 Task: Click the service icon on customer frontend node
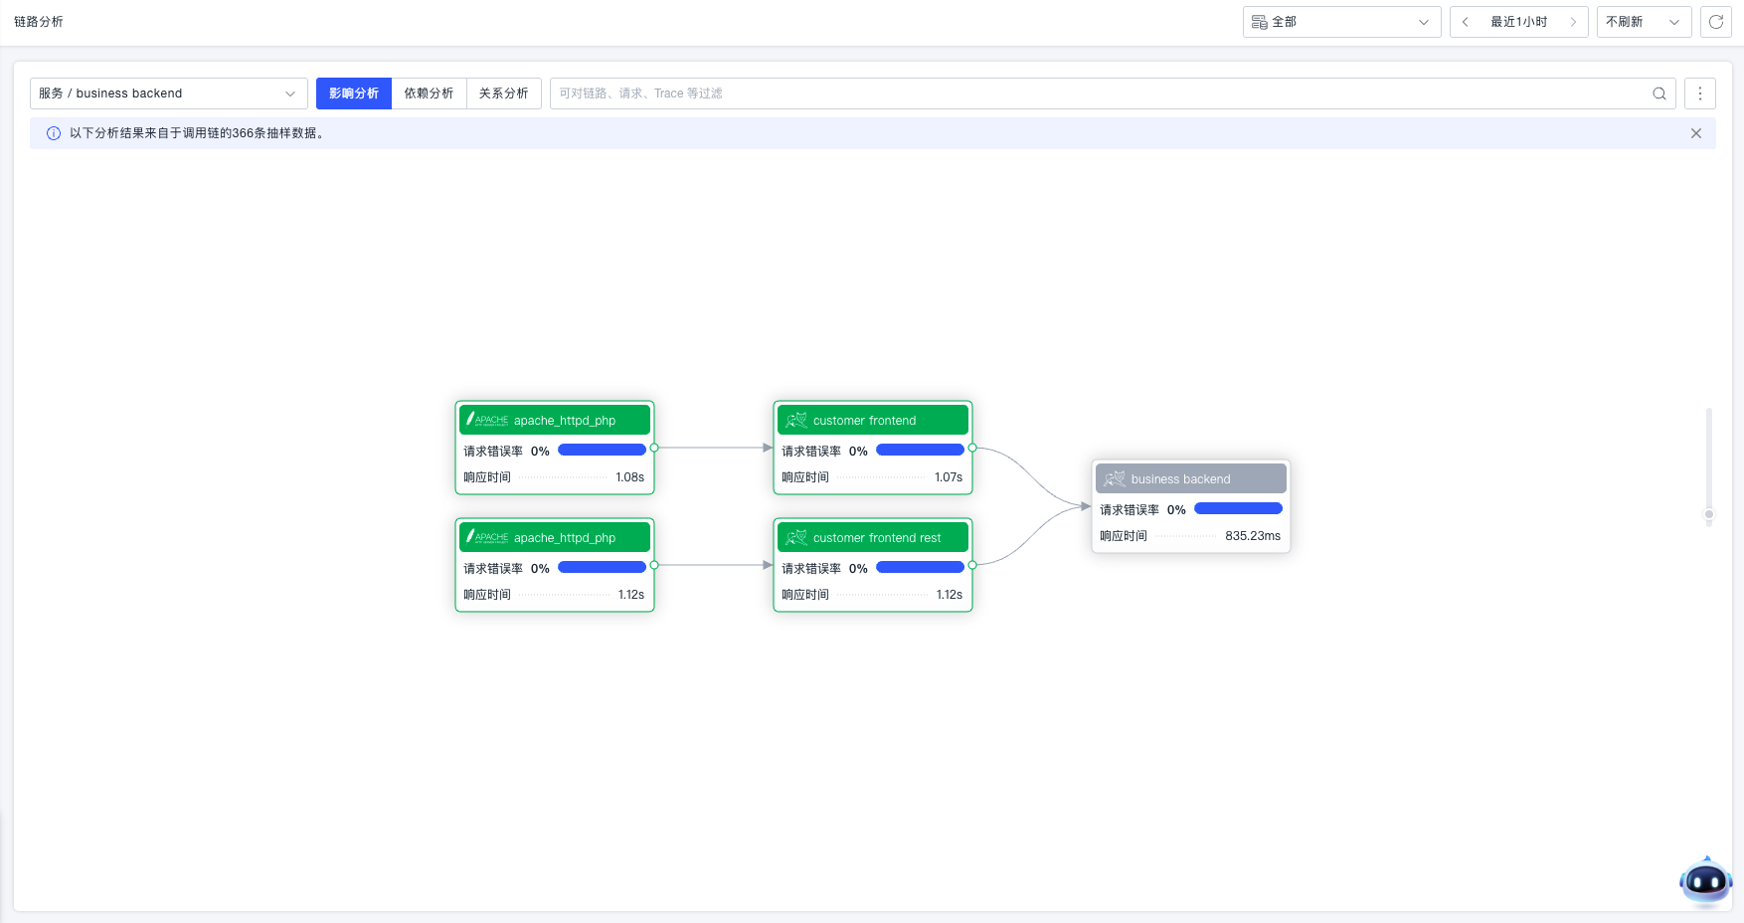pyautogui.click(x=796, y=420)
